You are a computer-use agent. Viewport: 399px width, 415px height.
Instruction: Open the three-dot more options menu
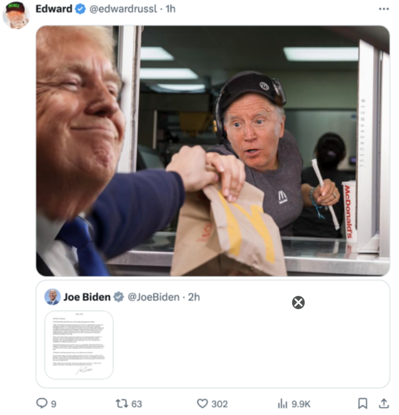click(x=383, y=9)
